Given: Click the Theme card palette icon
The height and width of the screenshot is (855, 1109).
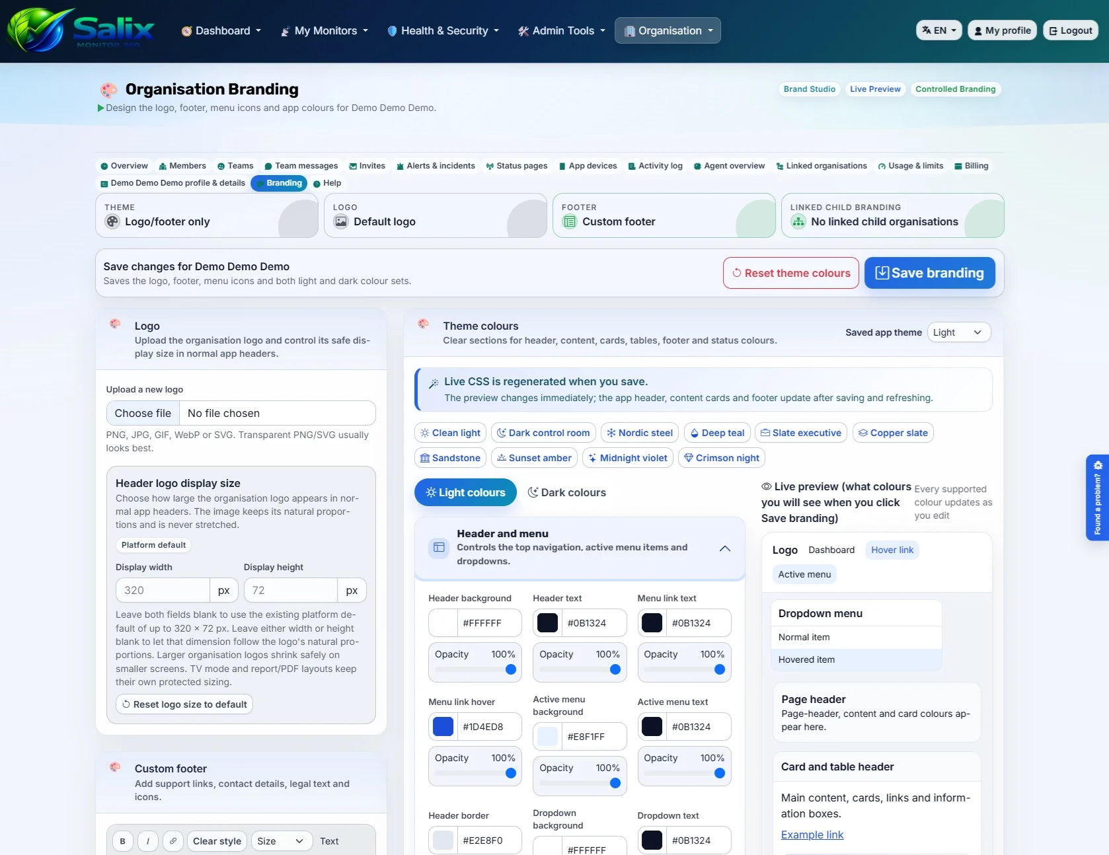Looking at the screenshot, I should click(x=112, y=221).
